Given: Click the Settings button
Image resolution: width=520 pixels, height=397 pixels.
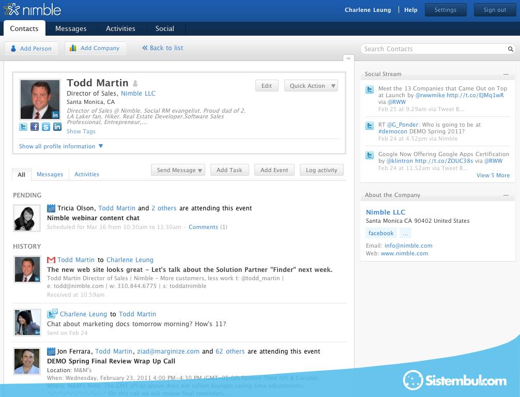Looking at the screenshot, I should pos(446,10).
